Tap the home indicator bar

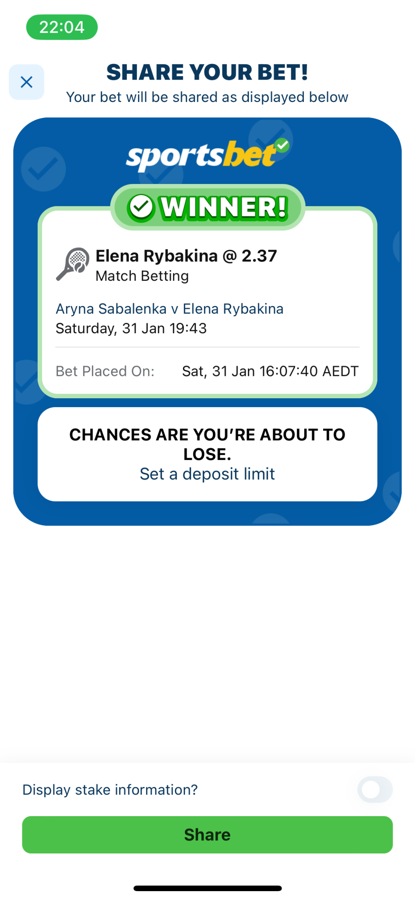[x=207, y=888]
